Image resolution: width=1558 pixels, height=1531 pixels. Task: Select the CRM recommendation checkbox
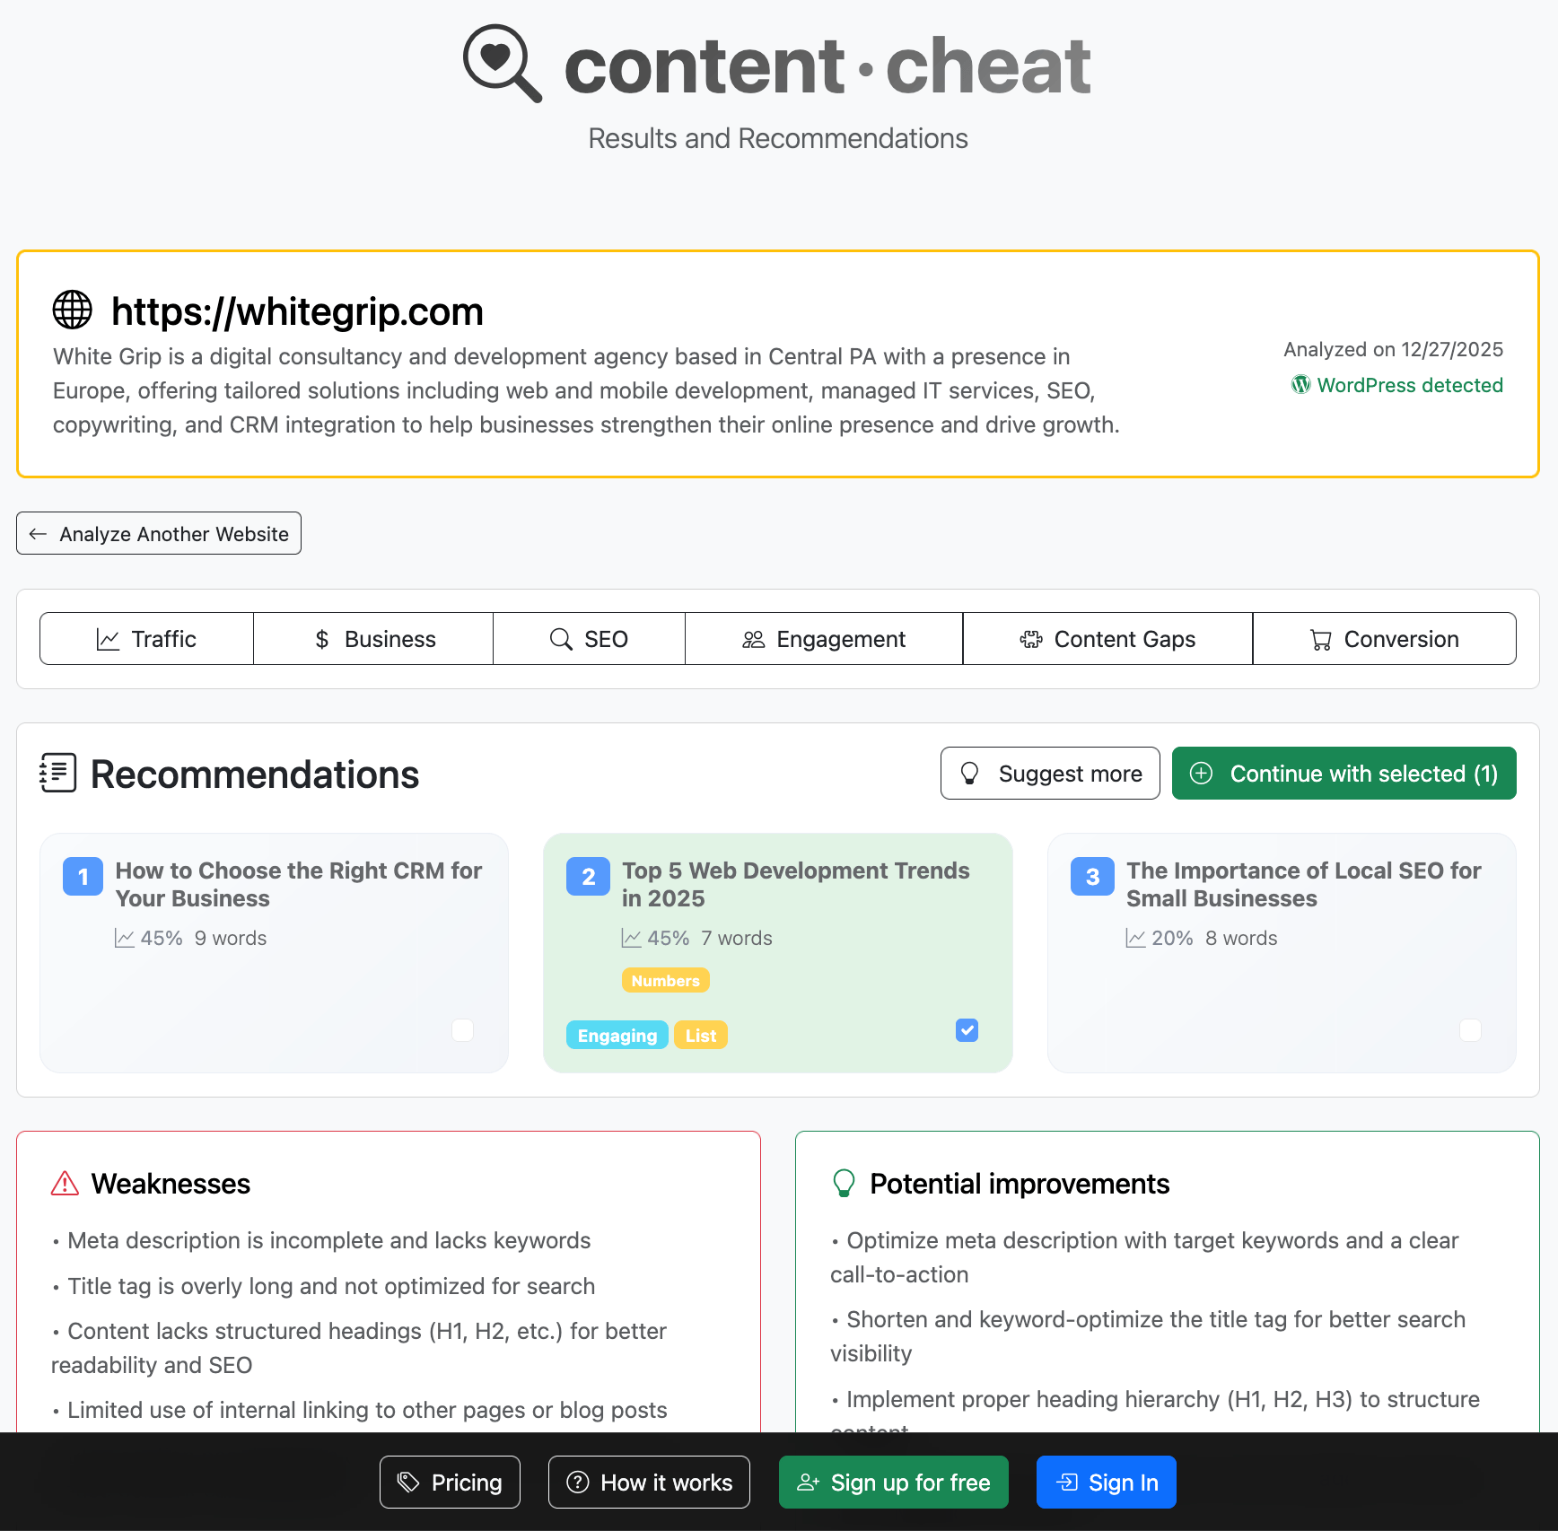(462, 1030)
